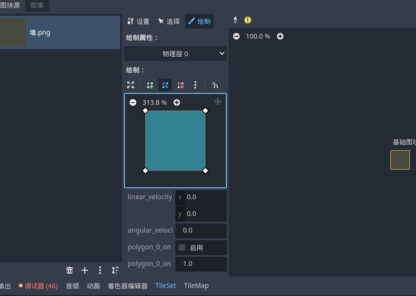Screen dimensions: 416x296
Task: Click the yellow warning icon
Action: 248,20
